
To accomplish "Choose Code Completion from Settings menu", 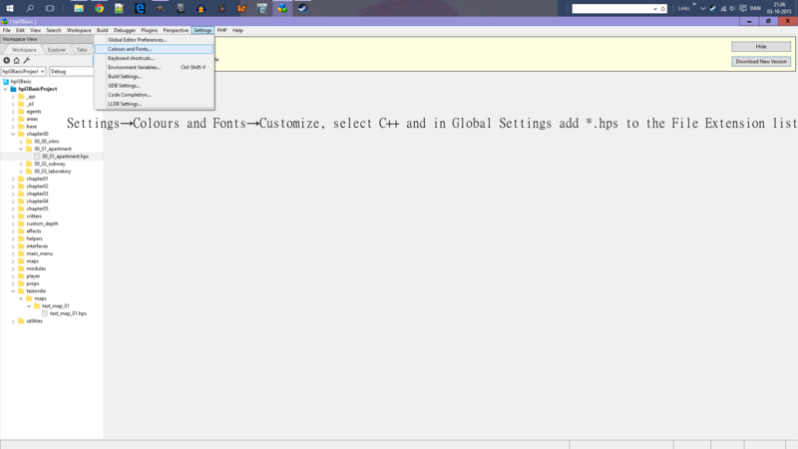I will pos(129,95).
